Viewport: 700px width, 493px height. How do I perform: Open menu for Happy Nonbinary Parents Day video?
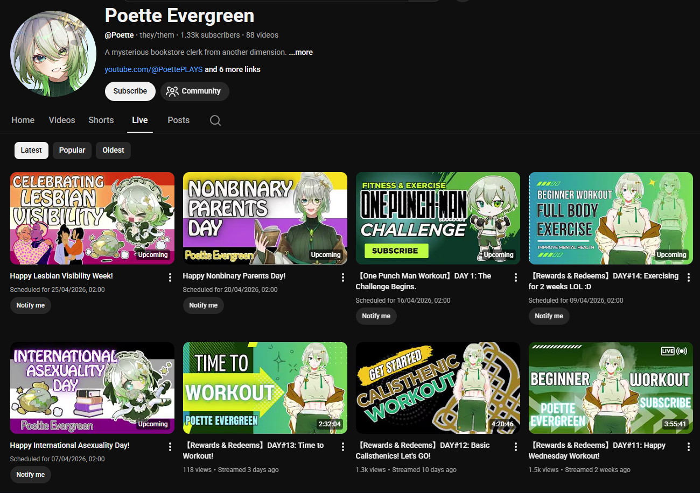343,277
